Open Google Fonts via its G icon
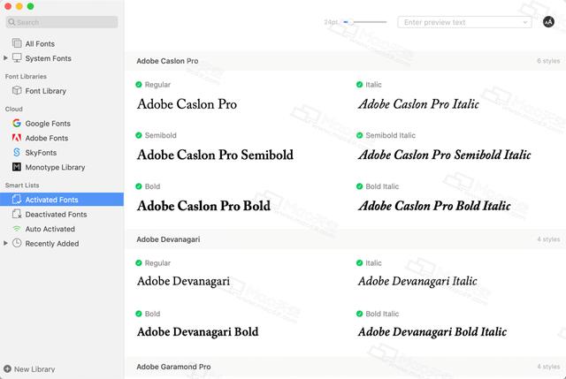Image resolution: width=566 pixels, height=379 pixels. 17,123
